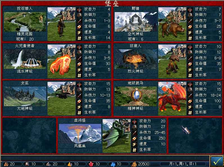Click the 现有: 6 count under 空气神坛

pos(135,39)
